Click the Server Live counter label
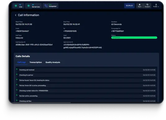 (x=36, y=7)
